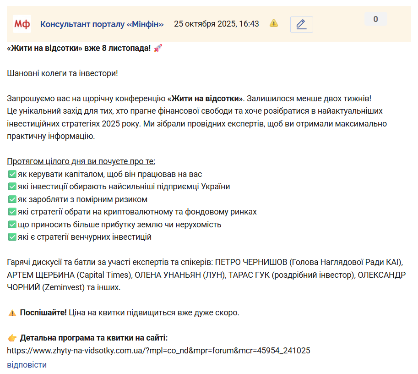Click the underlined text «Протягом цілого дня ви почуєте про те:»
Screen dimensions: 418x374
81,161
